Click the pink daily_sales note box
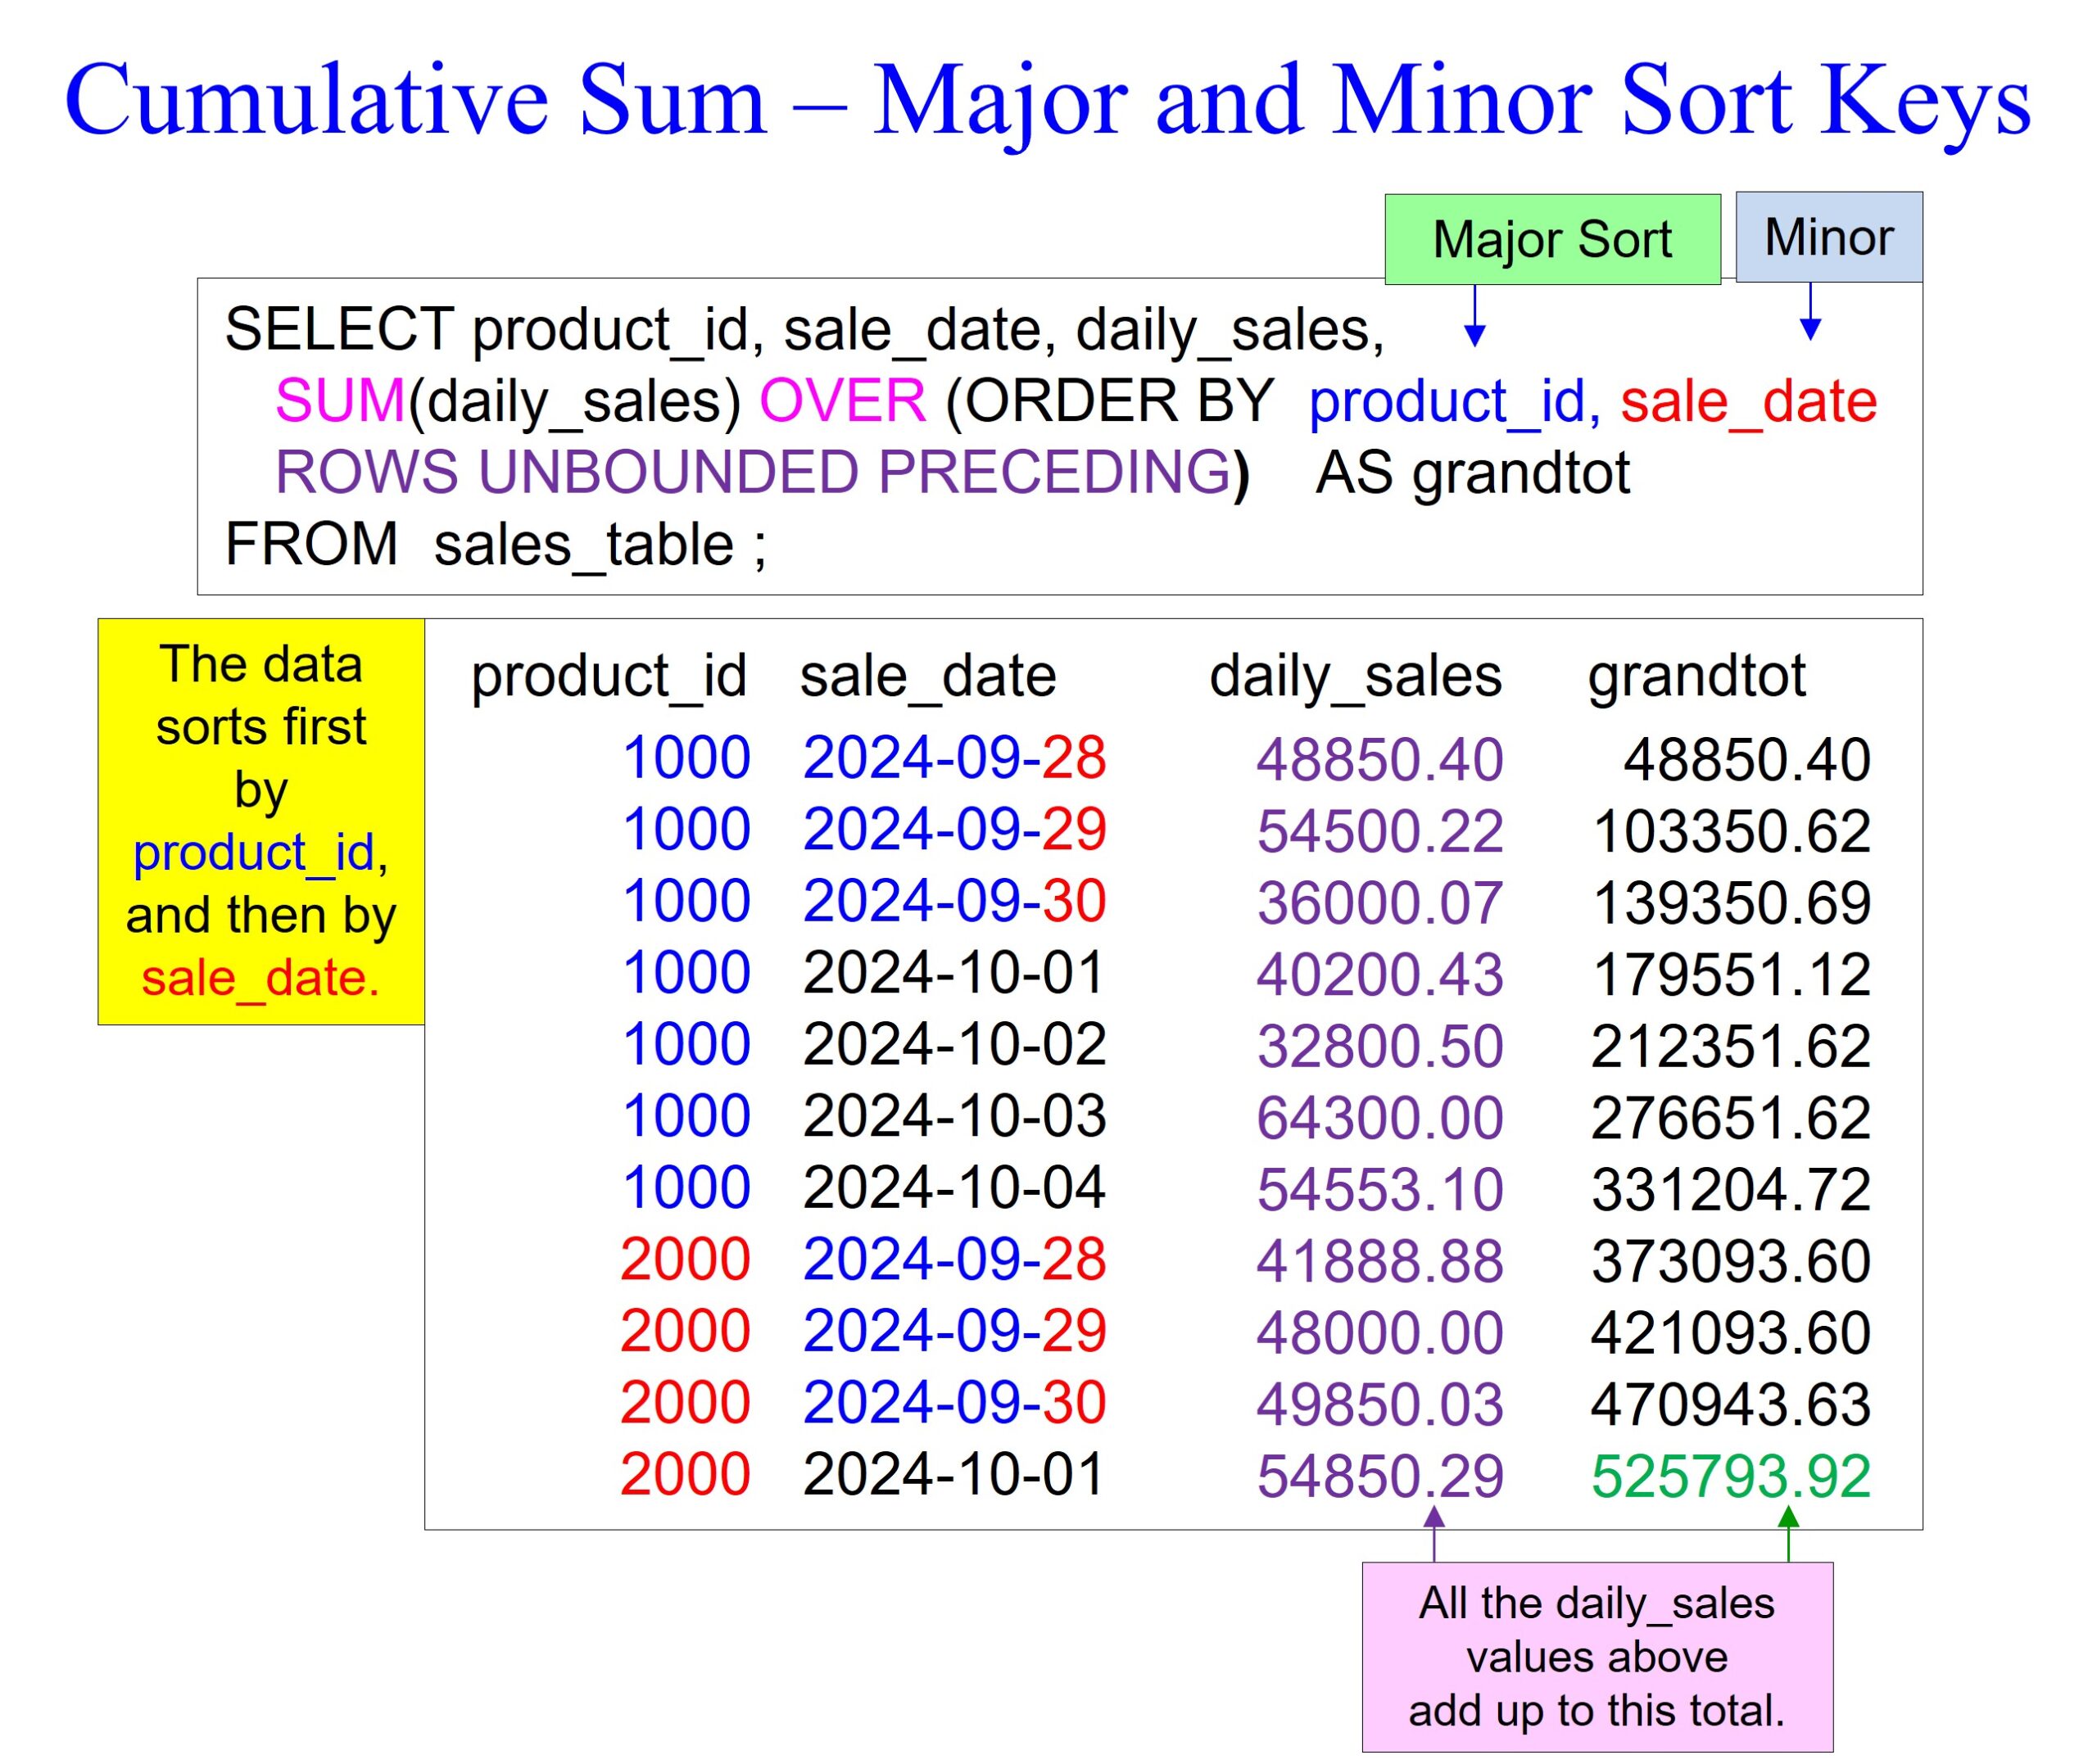Image resolution: width=2097 pixels, height=1764 pixels. coord(1597,1657)
